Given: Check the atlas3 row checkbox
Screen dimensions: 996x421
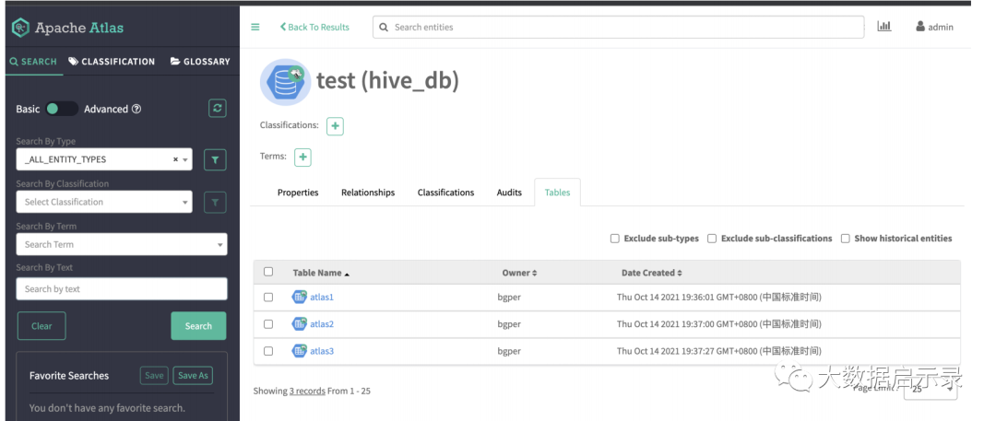Looking at the screenshot, I should tap(268, 350).
